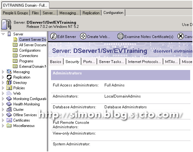Open the Basics tab of server document
Image resolution: width=193 pixels, height=152 pixels.
pyautogui.click(x=56, y=61)
